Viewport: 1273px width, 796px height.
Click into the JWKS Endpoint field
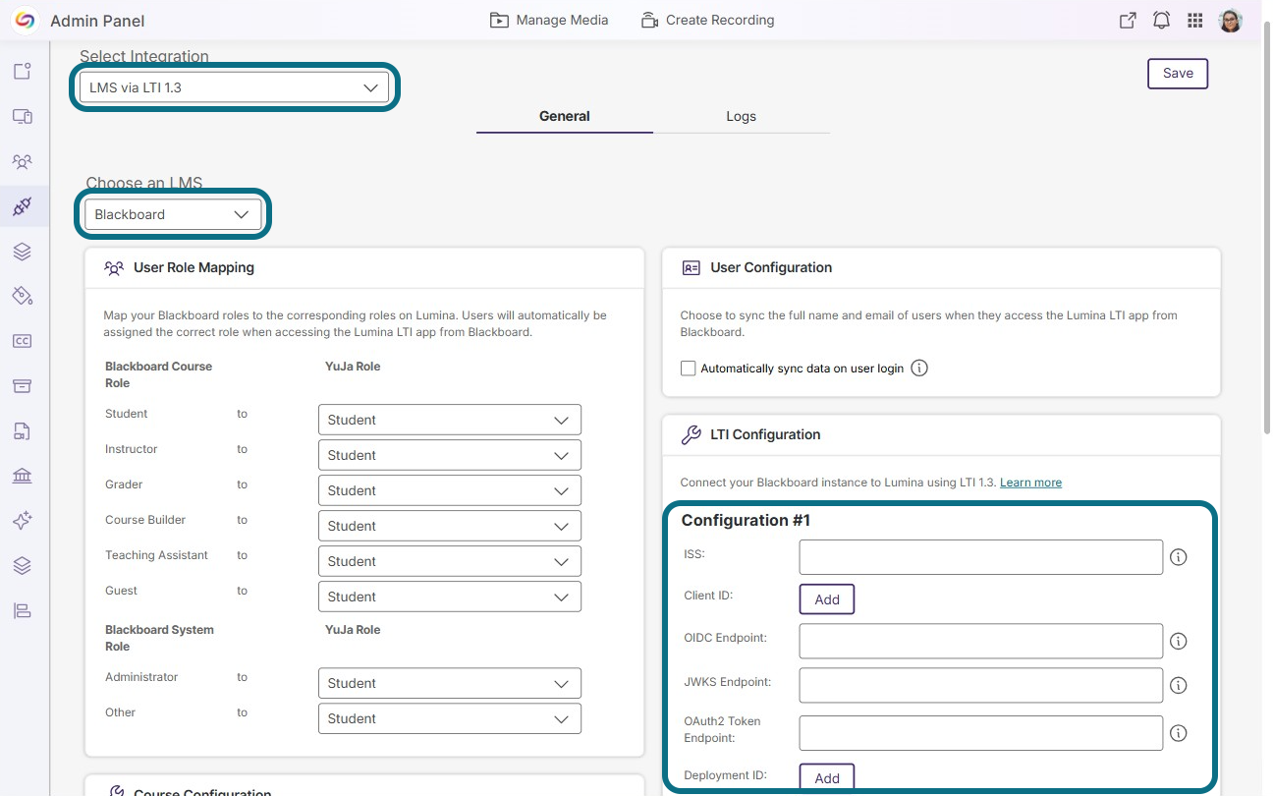click(981, 686)
